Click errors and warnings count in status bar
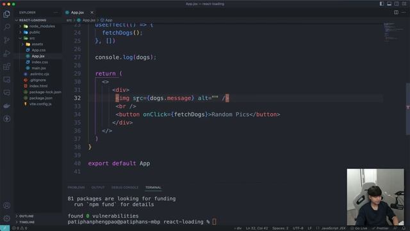 click(x=20, y=228)
